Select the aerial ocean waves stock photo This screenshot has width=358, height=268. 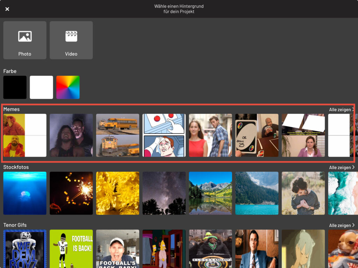click(x=343, y=193)
